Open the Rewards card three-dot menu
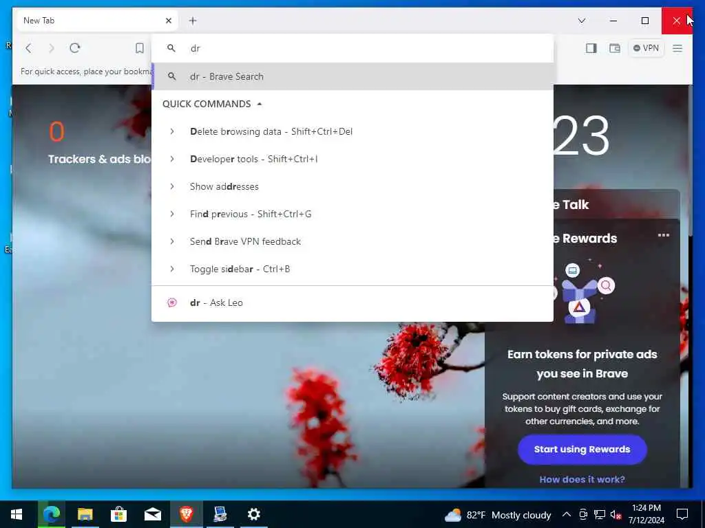This screenshot has height=528, width=705. pyautogui.click(x=663, y=235)
